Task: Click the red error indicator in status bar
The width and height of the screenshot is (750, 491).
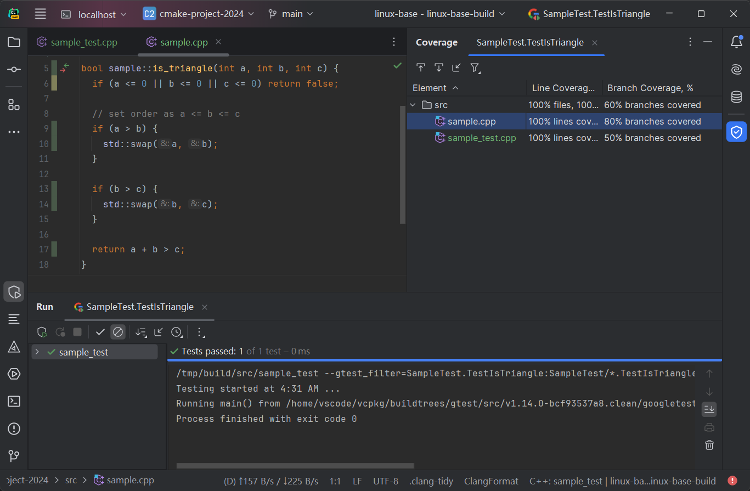Action: point(732,481)
